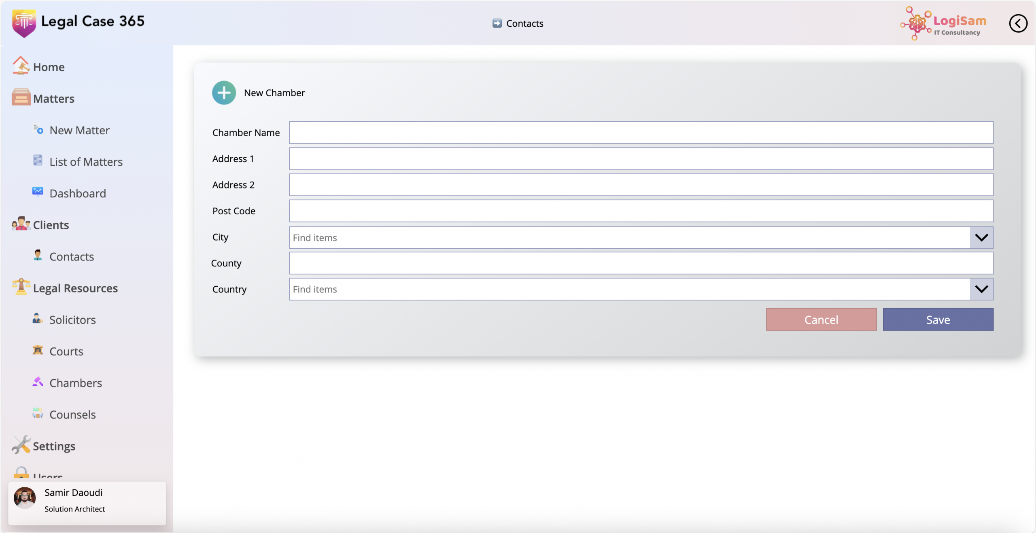Click the Solicitors icon in sidebar
The width and height of the screenshot is (1036, 533).
click(x=38, y=319)
